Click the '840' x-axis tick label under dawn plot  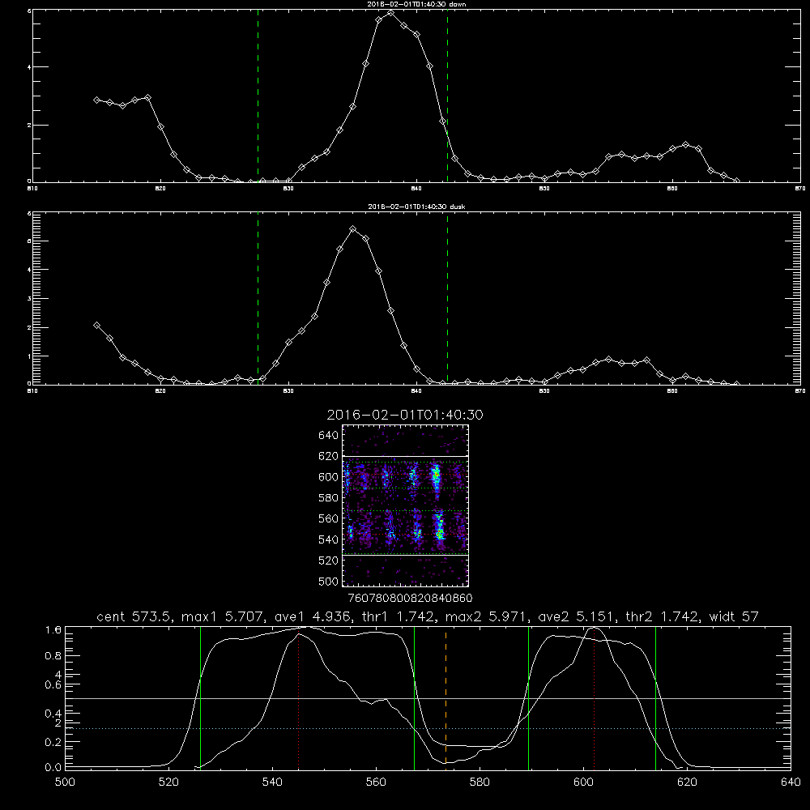(416, 189)
